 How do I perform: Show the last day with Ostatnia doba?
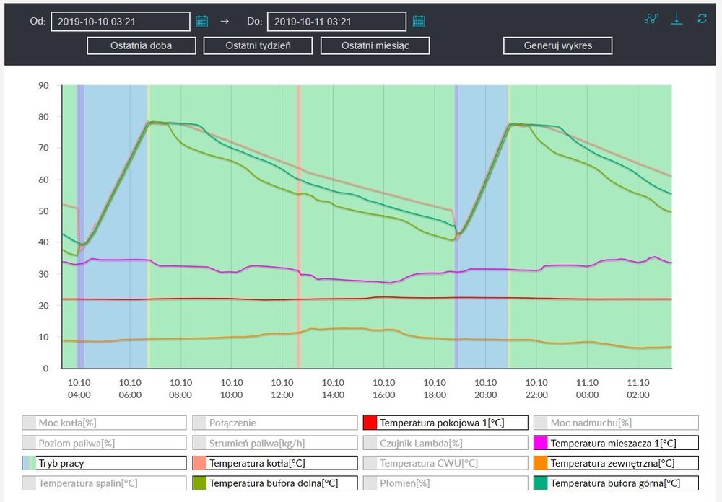click(142, 45)
